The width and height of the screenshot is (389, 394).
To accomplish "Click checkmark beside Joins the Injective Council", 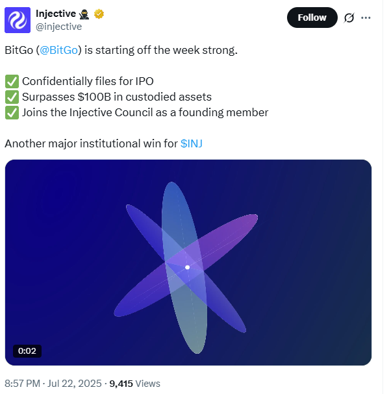I will (12, 112).
